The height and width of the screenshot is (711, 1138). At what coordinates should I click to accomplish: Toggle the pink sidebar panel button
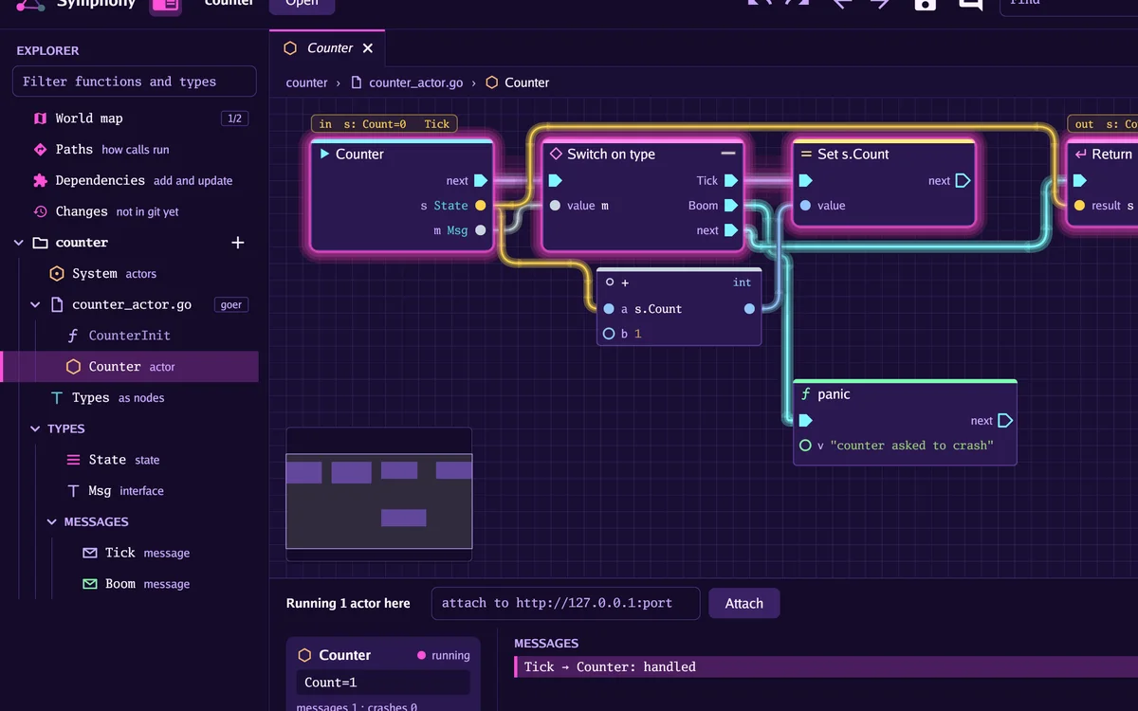coord(166,5)
